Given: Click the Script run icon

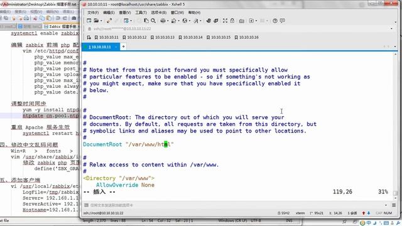Looking at the screenshot, I should click(x=251, y=21).
